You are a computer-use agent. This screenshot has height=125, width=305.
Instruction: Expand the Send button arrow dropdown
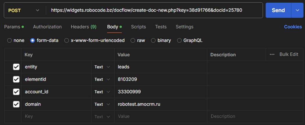point(297,10)
